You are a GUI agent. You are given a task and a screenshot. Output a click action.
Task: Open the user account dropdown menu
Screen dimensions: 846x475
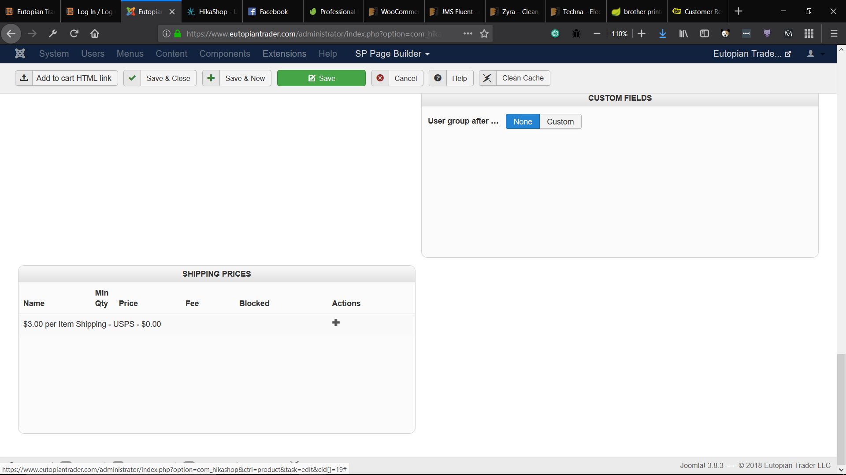(x=815, y=54)
